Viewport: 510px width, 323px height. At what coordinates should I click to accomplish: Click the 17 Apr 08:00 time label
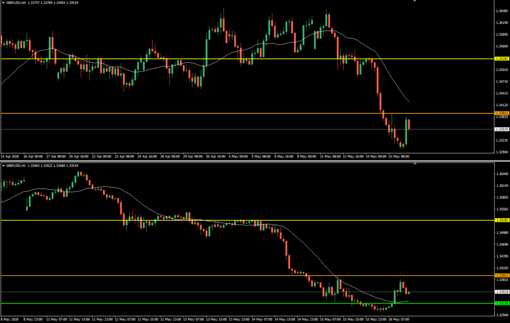pyautogui.click(x=56, y=157)
